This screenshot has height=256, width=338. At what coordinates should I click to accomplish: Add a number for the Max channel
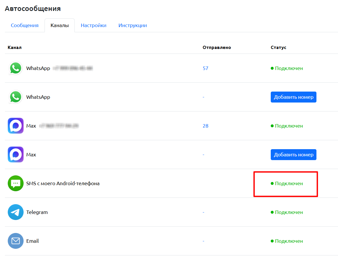[293, 154]
